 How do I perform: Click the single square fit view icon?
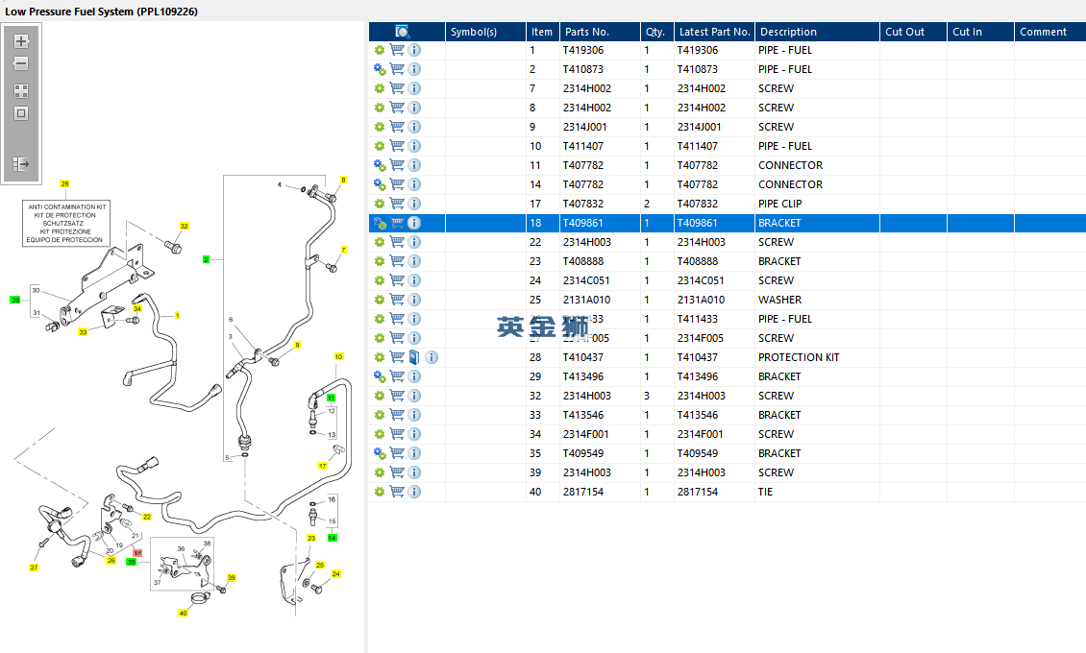click(x=21, y=113)
